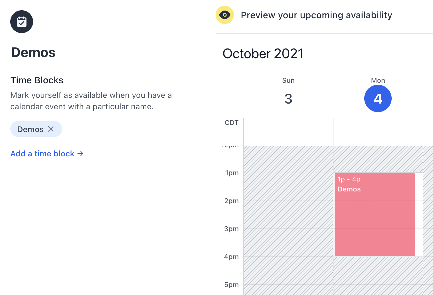Click the 1p - 4p event time text
The width and height of the screenshot is (433, 295).
coord(349,179)
